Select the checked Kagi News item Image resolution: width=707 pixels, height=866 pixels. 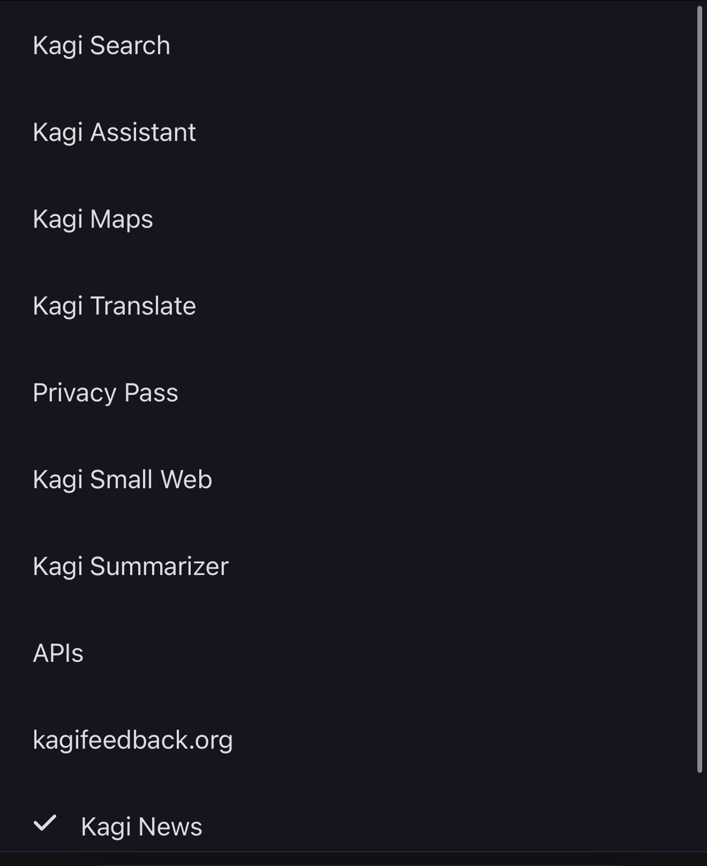141,827
